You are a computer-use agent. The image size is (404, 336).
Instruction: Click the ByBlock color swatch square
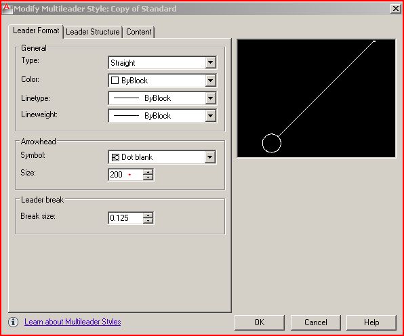(115, 81)
